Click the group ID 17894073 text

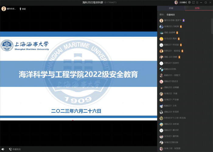(x=110, y=2)
